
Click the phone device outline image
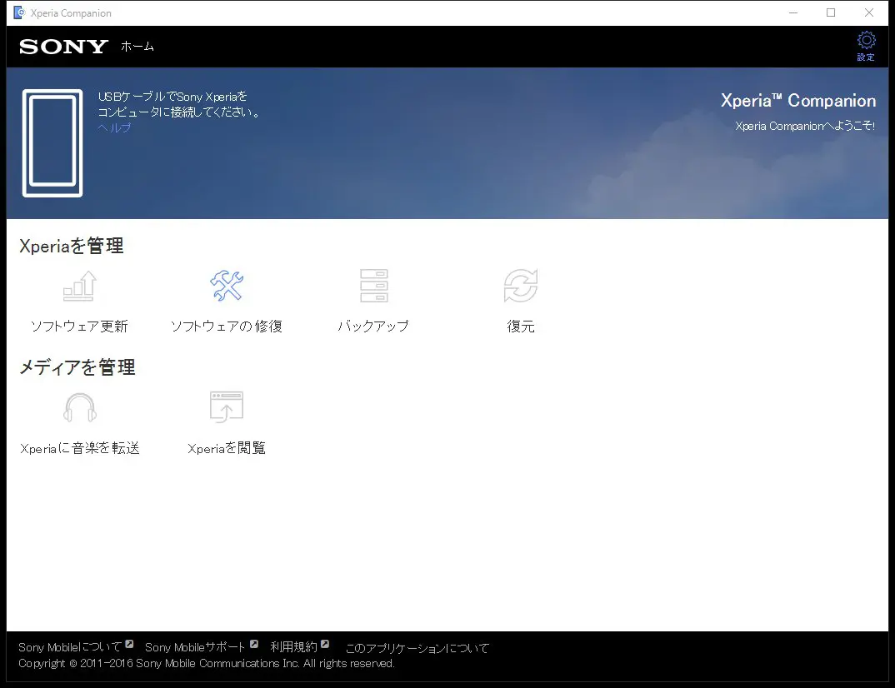pos(52,143)
